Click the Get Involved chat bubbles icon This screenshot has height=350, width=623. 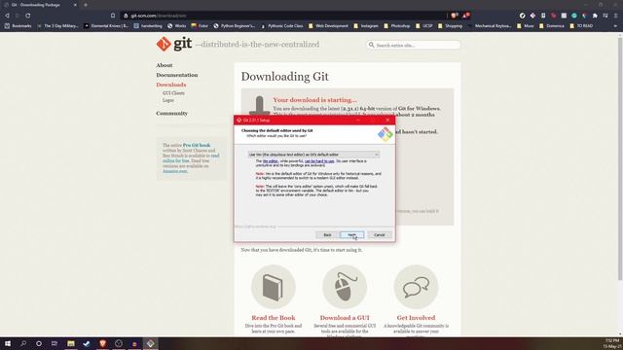pos(416,287)
